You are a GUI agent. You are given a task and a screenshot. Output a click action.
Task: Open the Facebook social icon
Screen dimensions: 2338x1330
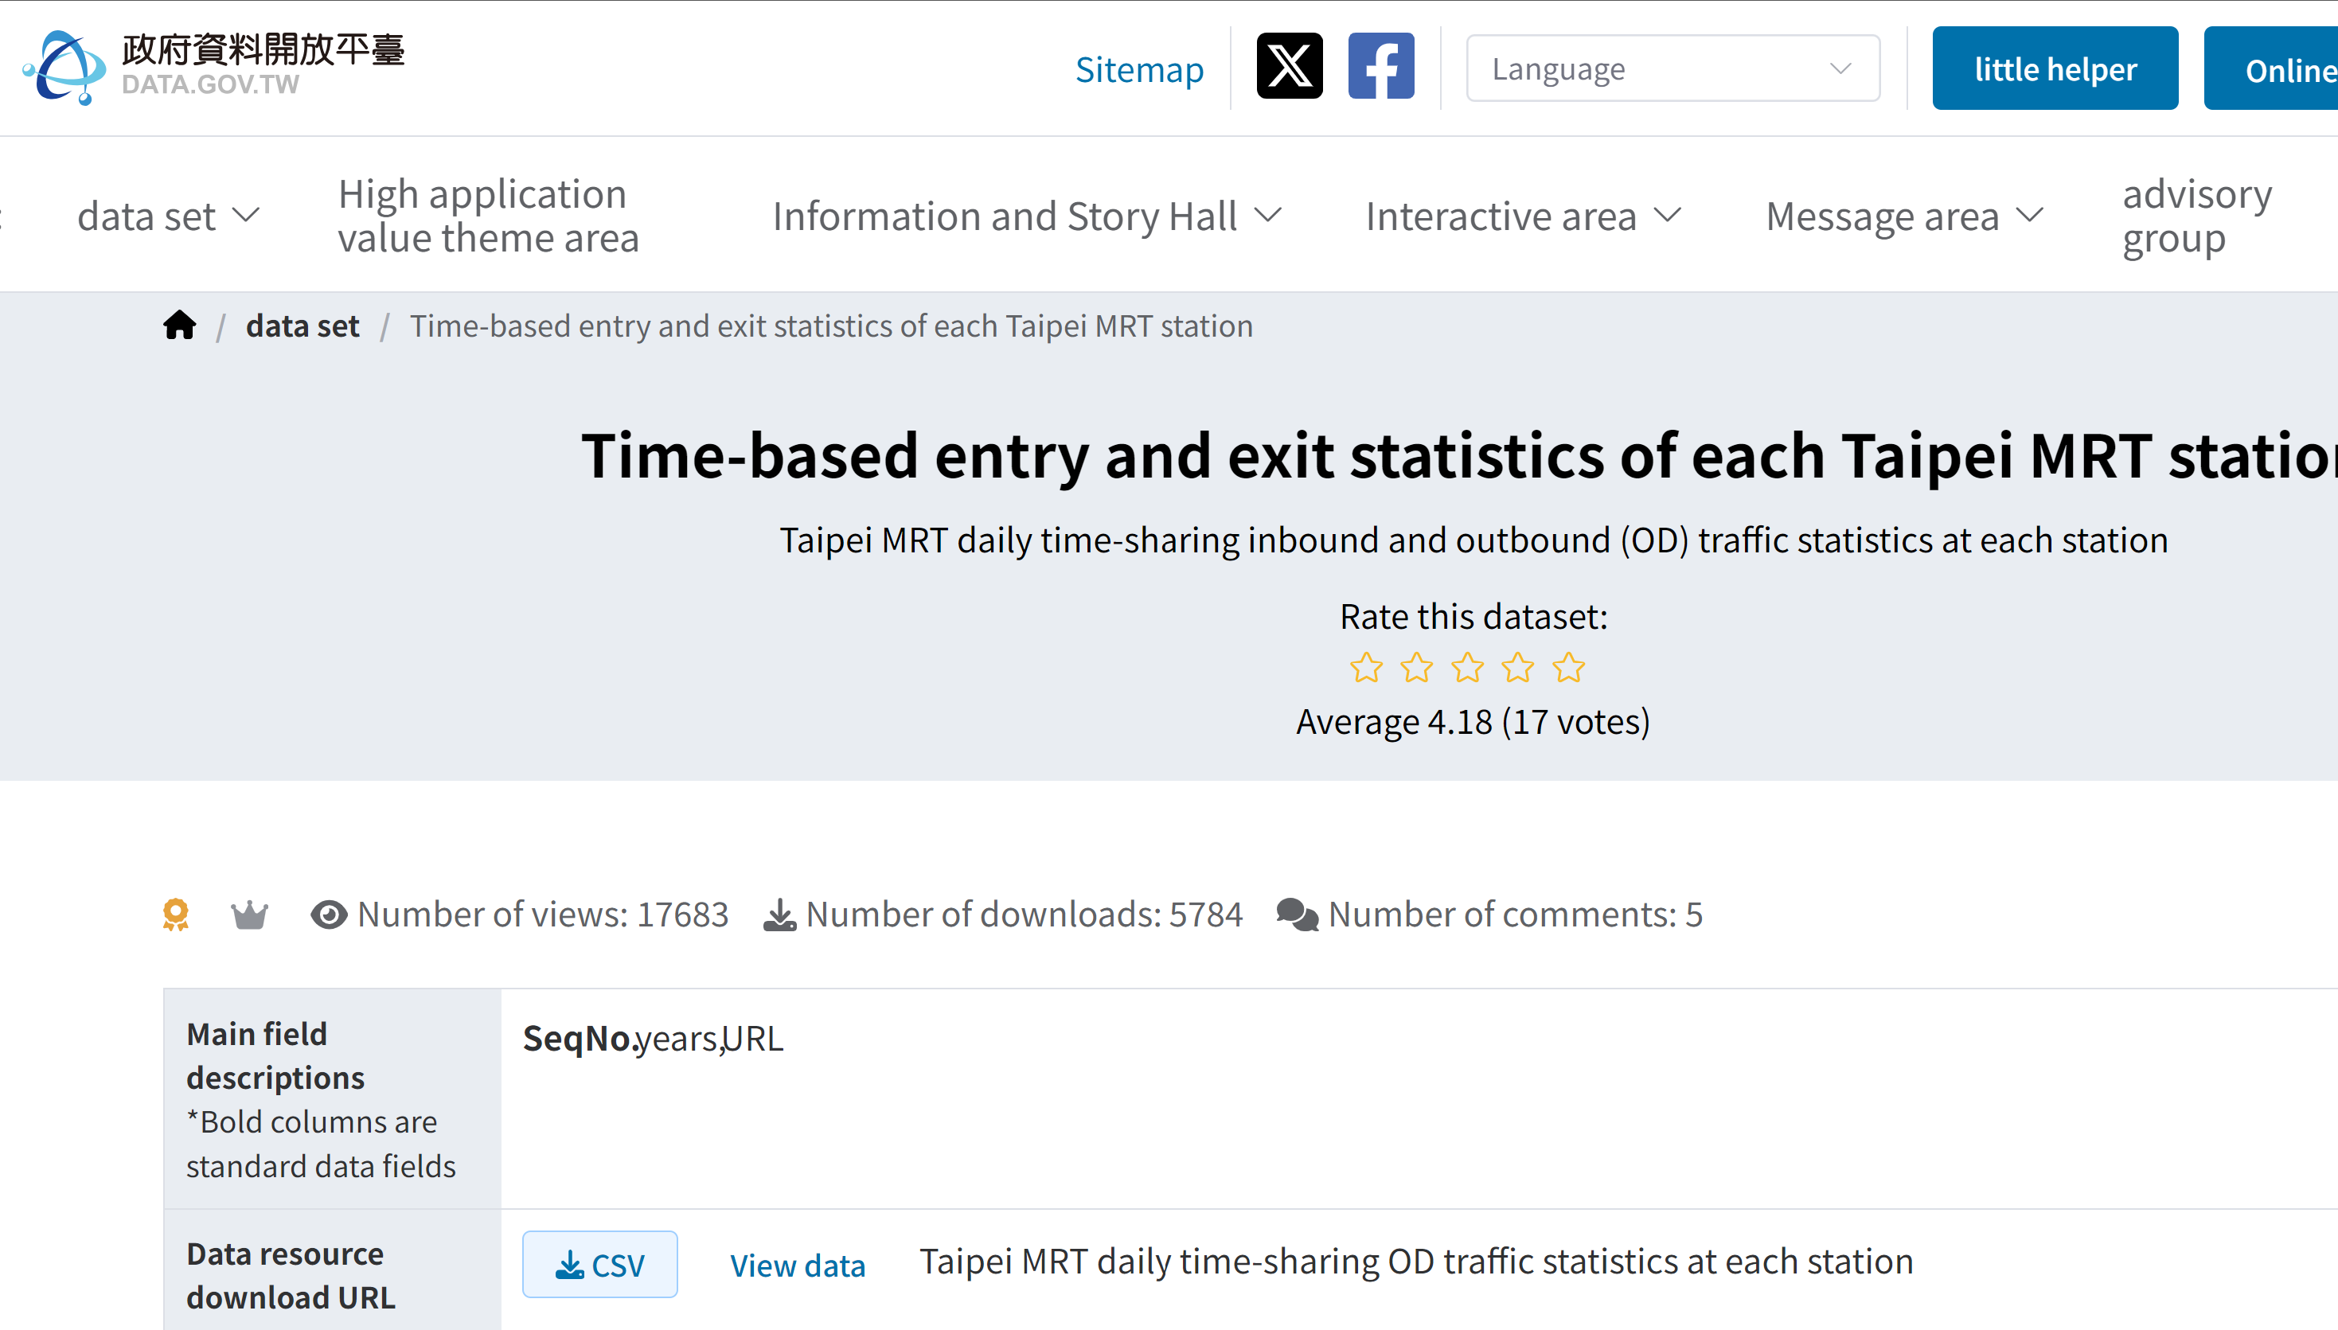click(1380, 66)
